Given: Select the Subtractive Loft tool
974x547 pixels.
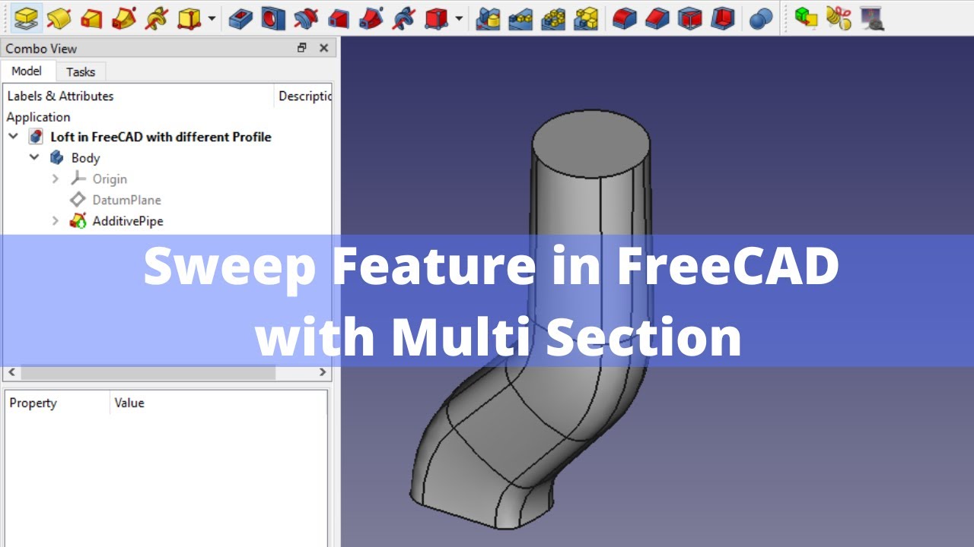Looking at the screenshot, I should (x=338, y=17).
